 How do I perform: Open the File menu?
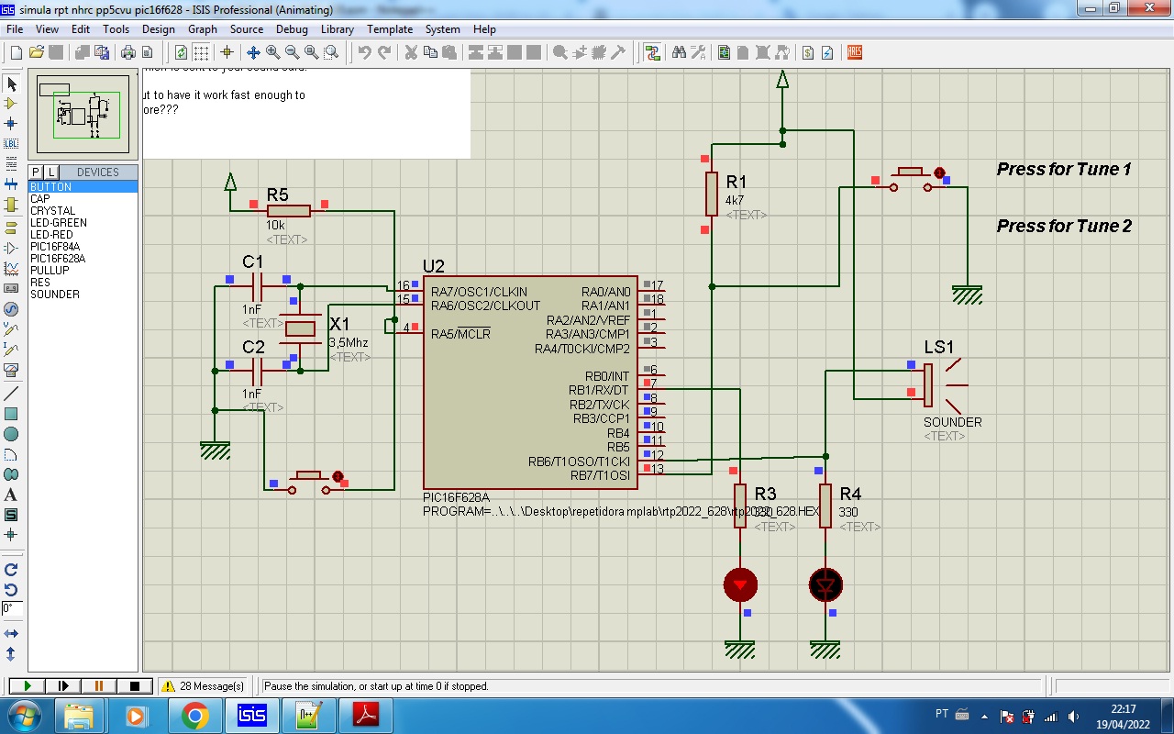coord(15,29)
